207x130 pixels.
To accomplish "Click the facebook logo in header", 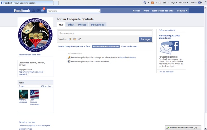I will pos(22,11).
